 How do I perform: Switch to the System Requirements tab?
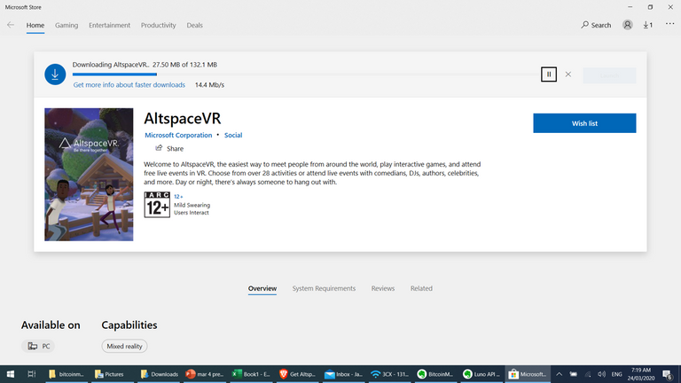[324, 288]
